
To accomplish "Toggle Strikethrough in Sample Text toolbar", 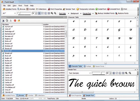I will (x=123, y=73).
